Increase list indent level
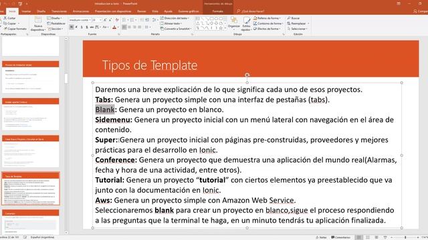The image size is (428, 240). click(147, 20)
